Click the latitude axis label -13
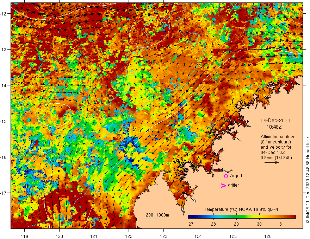Image resolution: width=310 pixels, height=239 pixels. (4, 50)
